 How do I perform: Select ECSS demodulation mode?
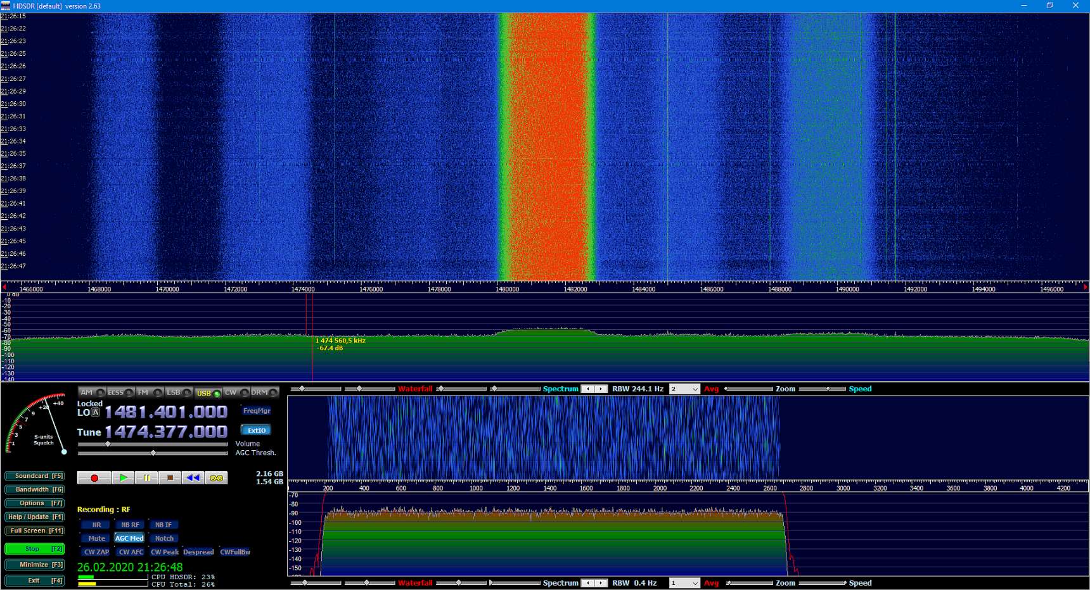point(120,392)
